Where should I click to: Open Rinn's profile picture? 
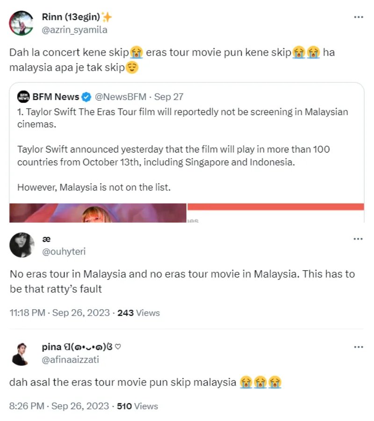pos(22,23)
